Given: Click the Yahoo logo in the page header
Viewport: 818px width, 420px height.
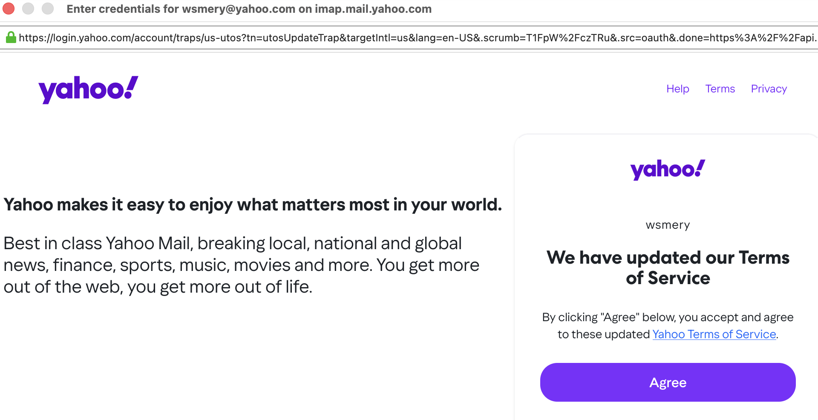Looking at the screenshot, I should (x=88, y=89).
